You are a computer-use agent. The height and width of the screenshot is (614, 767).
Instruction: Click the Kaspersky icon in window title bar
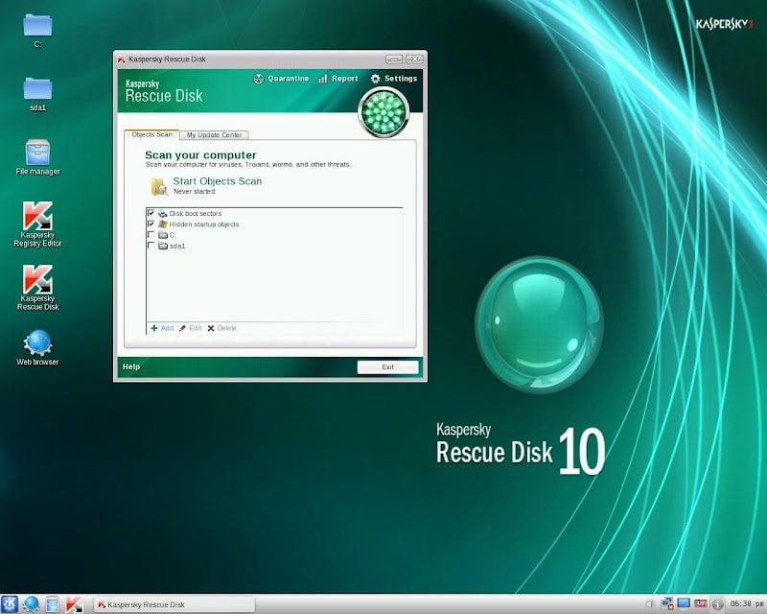click(x=121, y=59)
